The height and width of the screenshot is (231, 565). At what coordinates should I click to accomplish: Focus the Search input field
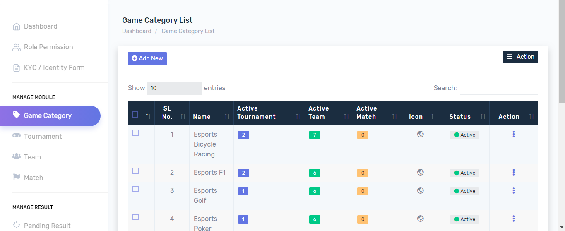498,88
